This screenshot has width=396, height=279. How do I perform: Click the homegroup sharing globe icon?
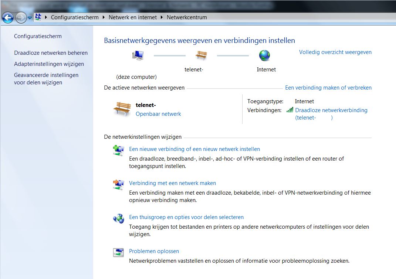point(118,218)
